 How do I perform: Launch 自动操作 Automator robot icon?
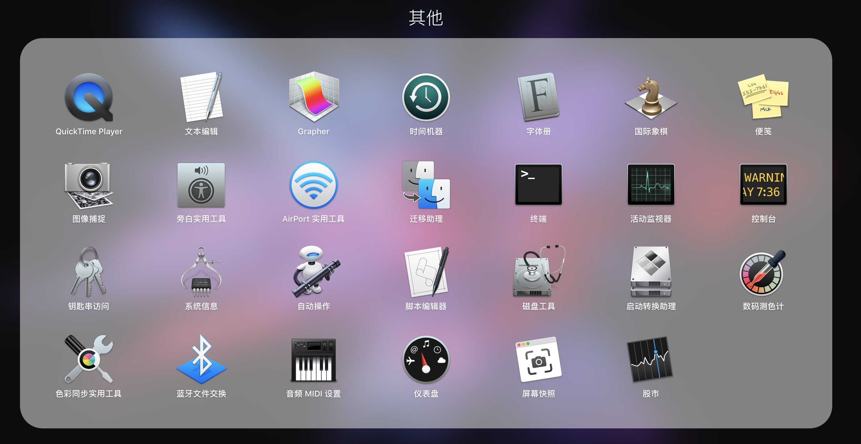(314, 272)
